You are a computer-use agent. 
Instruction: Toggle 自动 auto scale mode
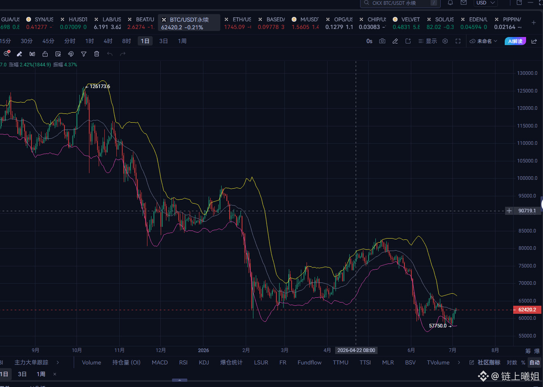(x=535, y=362)
